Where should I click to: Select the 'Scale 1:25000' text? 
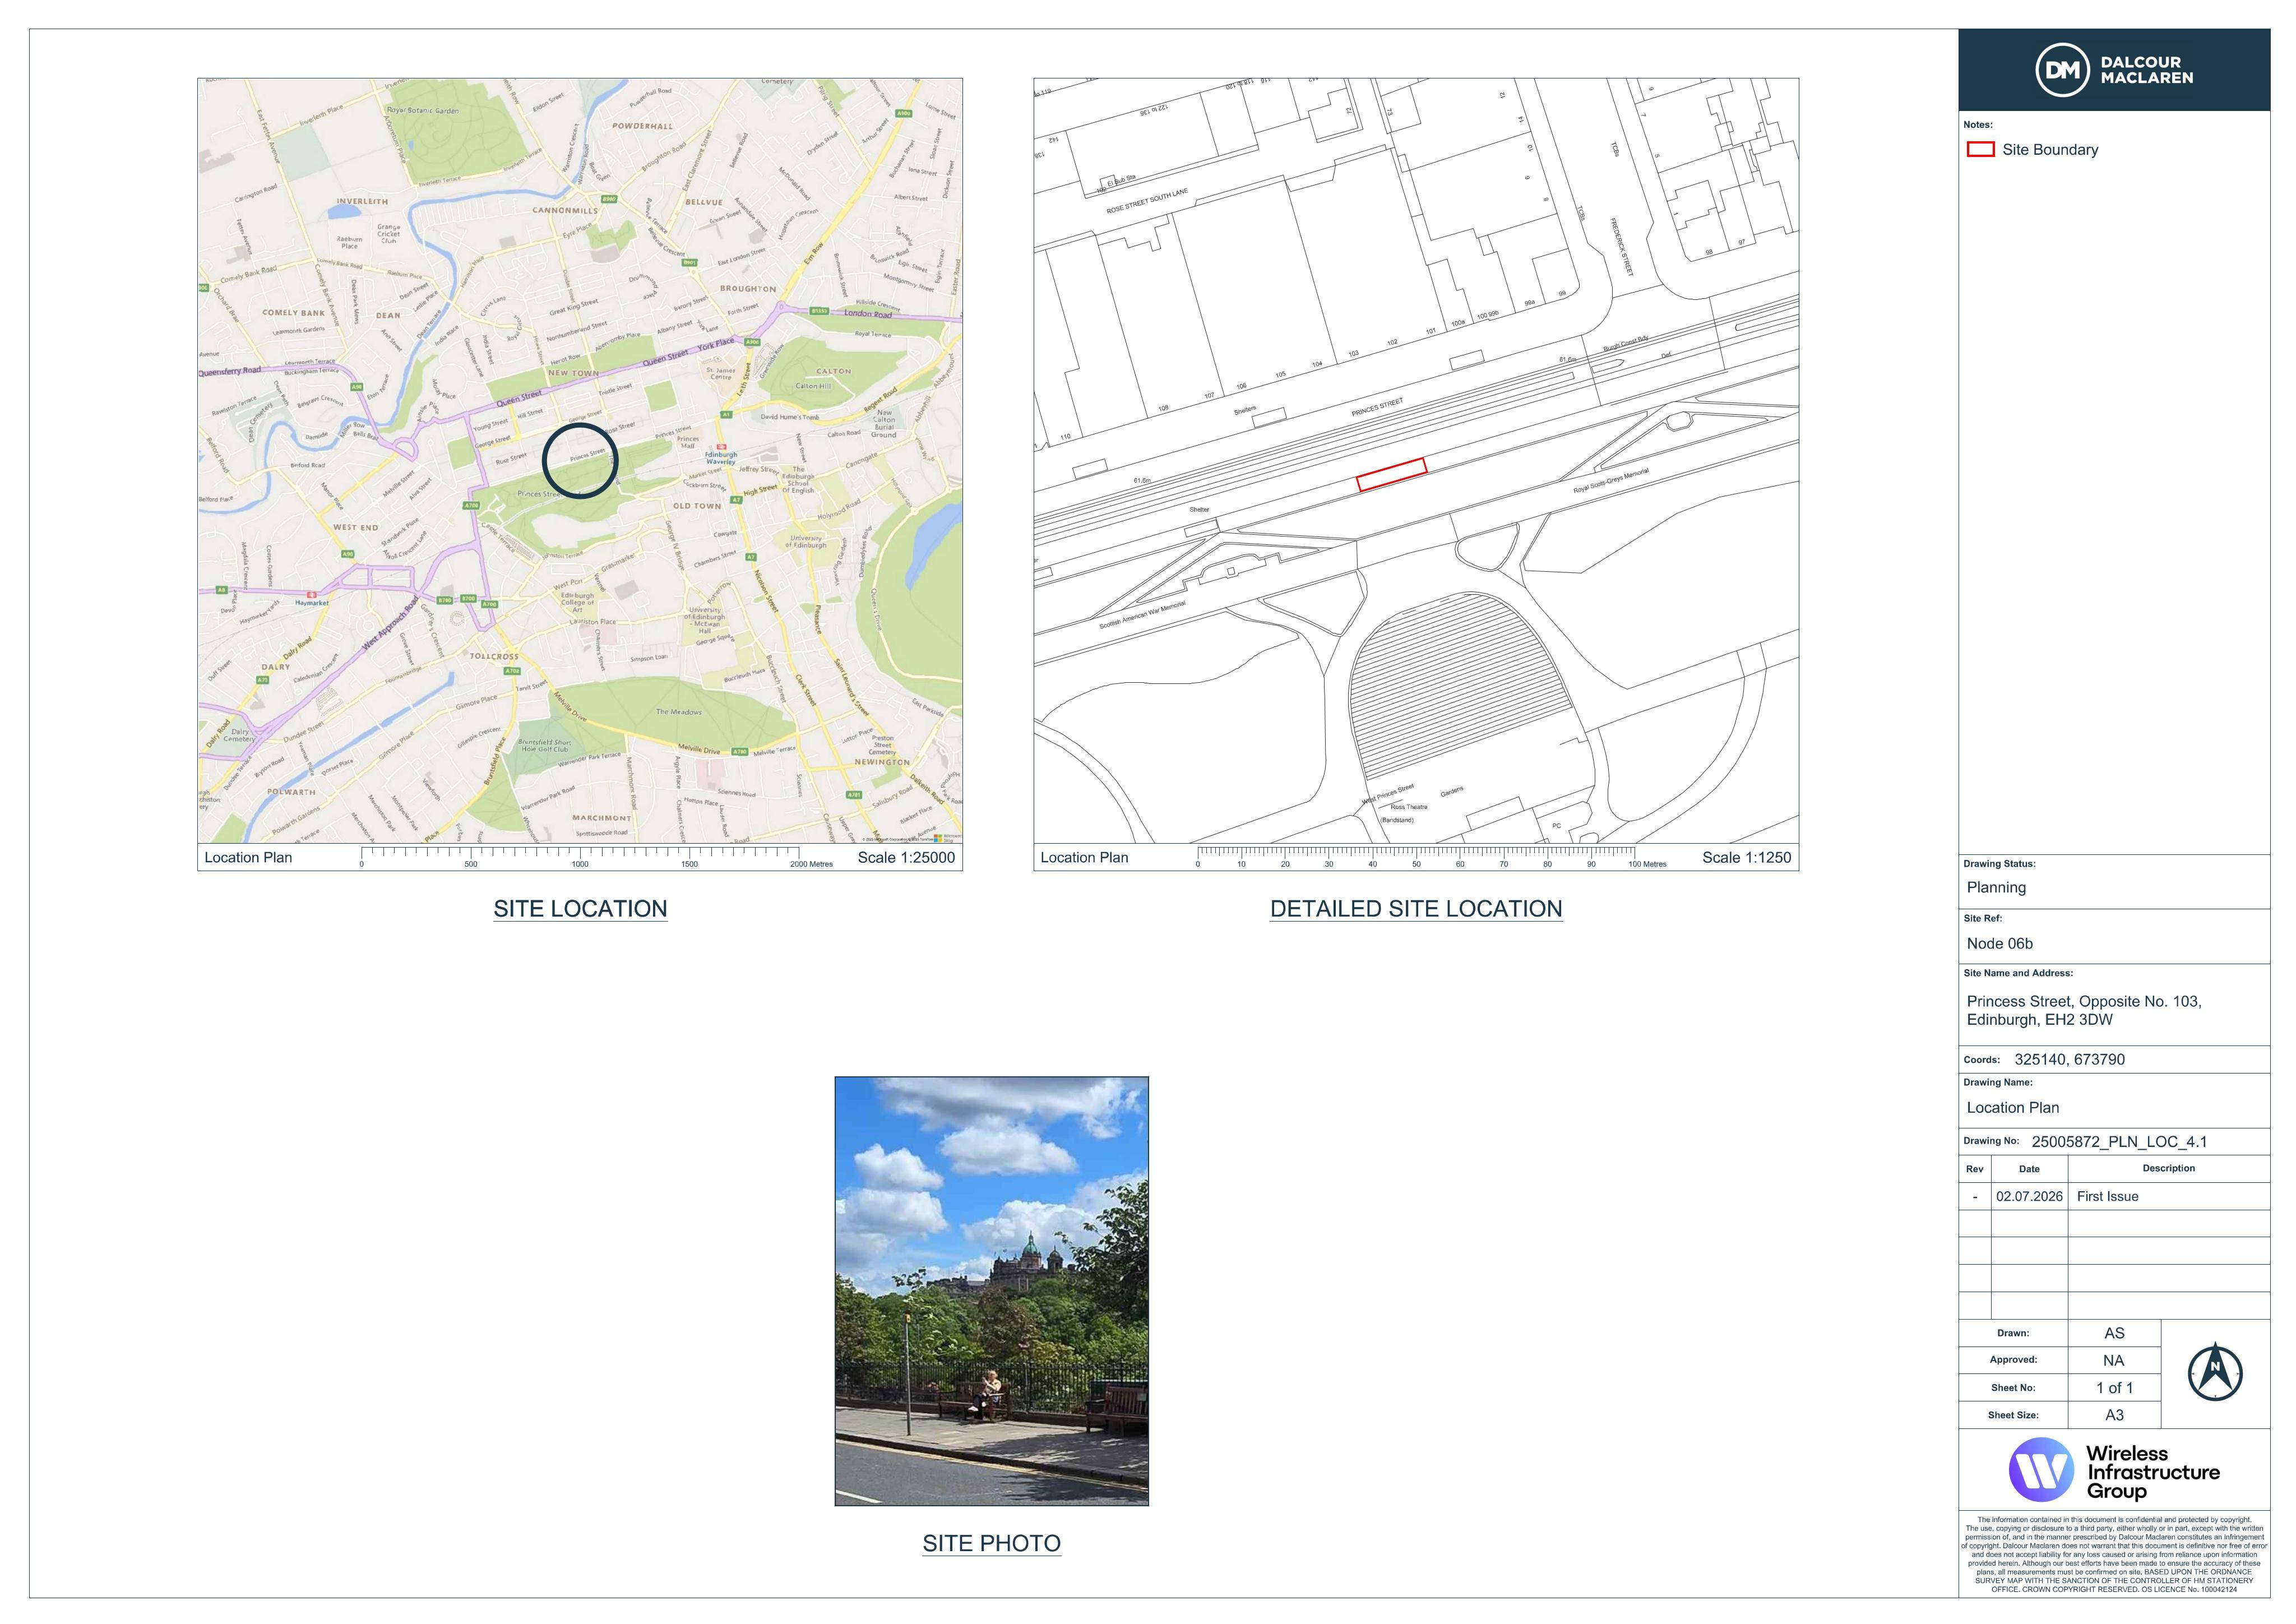[906, 857]
